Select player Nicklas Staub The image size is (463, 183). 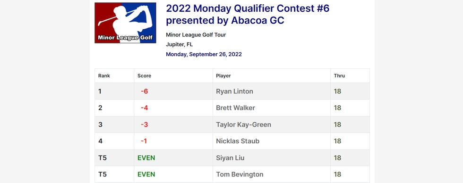click(x=237, y=141)
